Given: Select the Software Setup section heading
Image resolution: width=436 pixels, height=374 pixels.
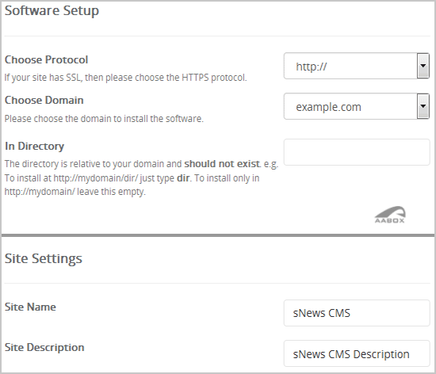Looking at the screenshot, I should [x=52, y=11].
